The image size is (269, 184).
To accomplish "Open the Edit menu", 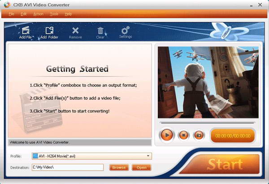I will point(23,14).
